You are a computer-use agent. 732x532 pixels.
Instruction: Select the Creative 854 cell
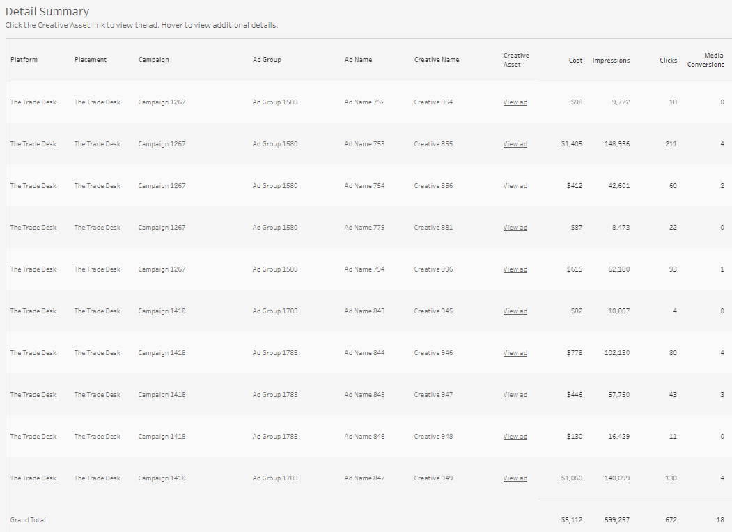pyautogui.click(x=433, y=102)
